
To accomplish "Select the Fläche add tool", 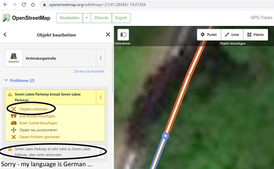I will coord(256,35).
